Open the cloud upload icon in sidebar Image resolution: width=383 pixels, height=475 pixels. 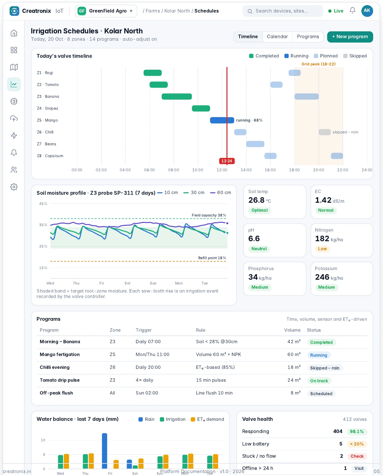pos(14,118)
